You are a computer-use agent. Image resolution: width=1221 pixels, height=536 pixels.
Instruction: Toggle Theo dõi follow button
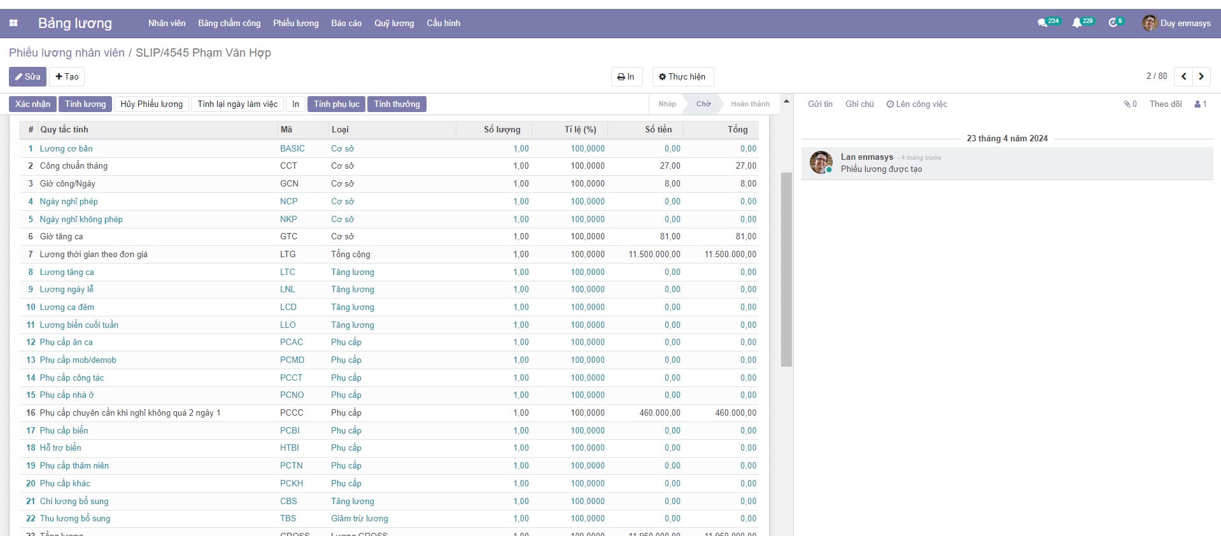pos(1165,104)
